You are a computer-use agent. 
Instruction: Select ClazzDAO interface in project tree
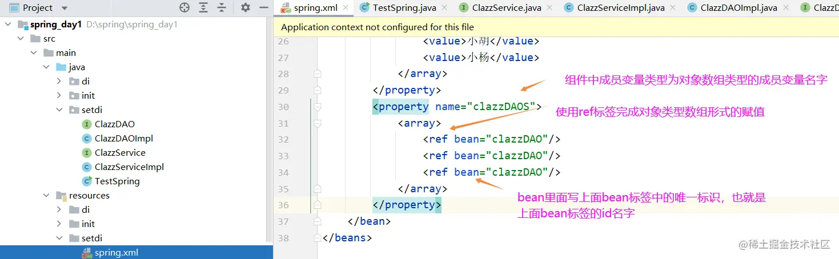click(115, 124)
